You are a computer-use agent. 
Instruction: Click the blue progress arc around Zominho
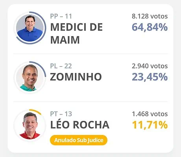[42, 67]
